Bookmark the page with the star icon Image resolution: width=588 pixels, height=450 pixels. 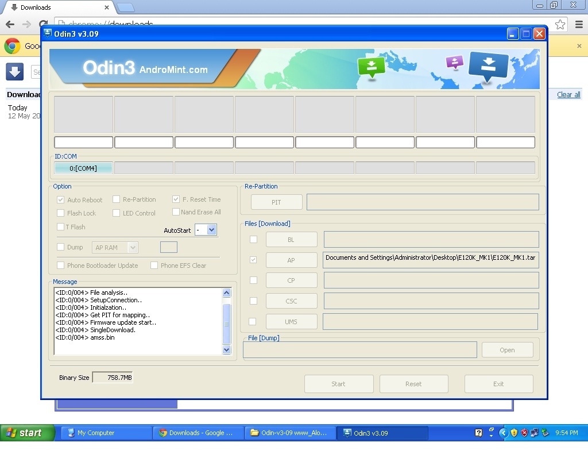[x=560, y=24]
